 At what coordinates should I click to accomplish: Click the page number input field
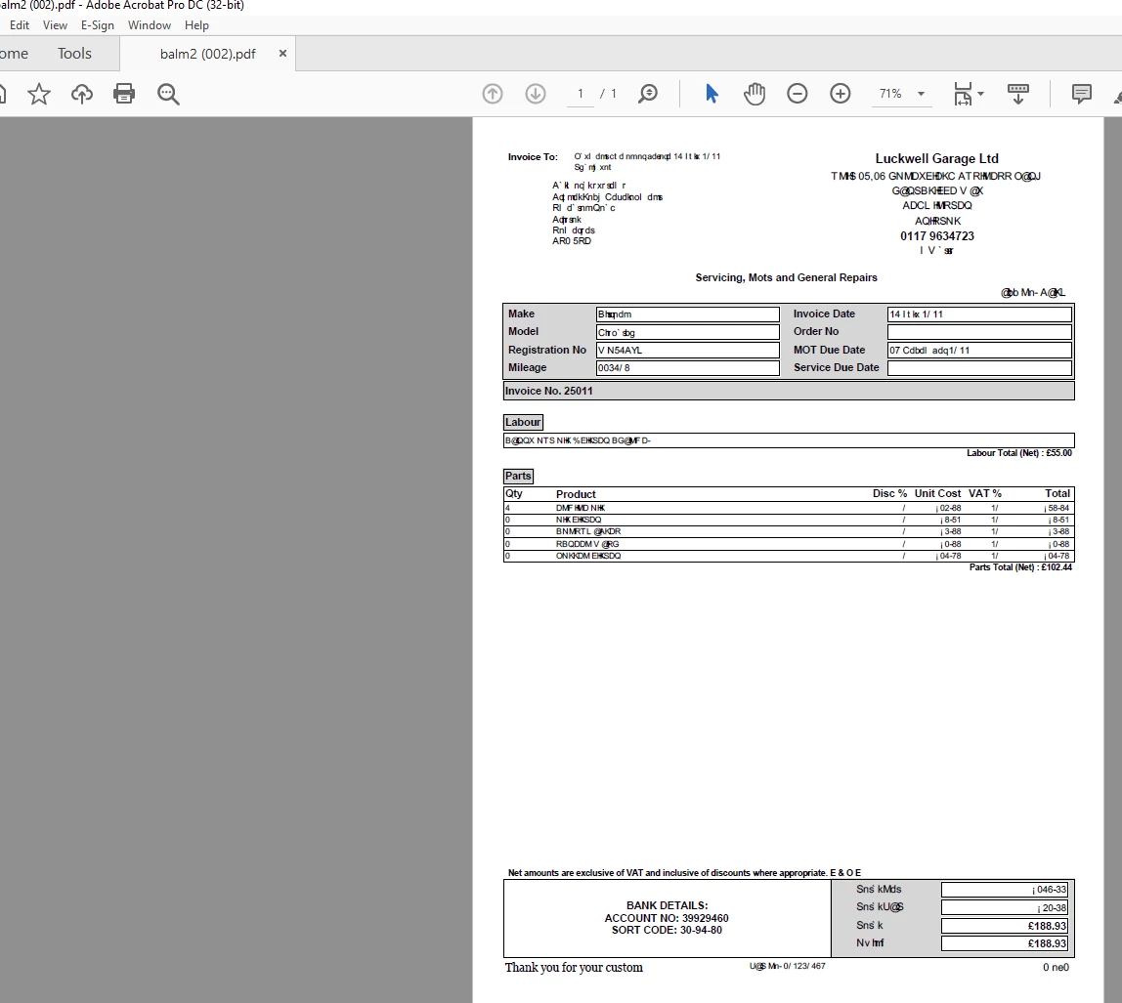581,94
